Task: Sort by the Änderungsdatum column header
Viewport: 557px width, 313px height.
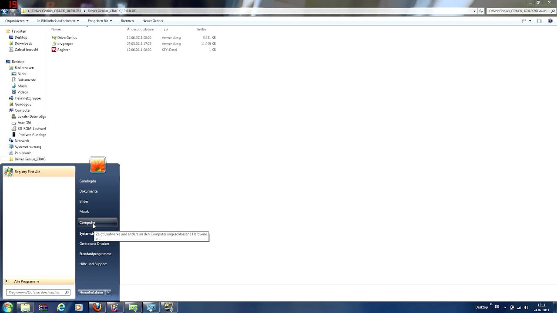Action: point(141,29)
